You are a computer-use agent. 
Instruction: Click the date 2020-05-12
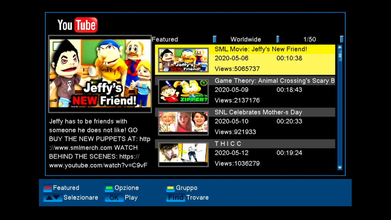click(x=232, y=153)
